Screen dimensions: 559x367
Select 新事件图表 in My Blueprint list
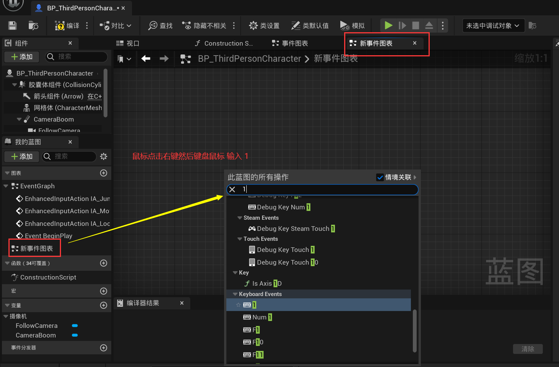[32, 249]
